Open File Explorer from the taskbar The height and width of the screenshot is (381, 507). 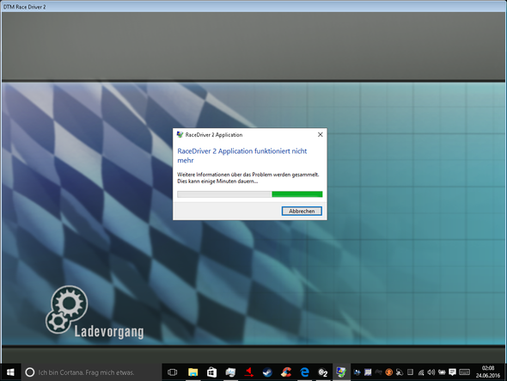pos(193,372)
